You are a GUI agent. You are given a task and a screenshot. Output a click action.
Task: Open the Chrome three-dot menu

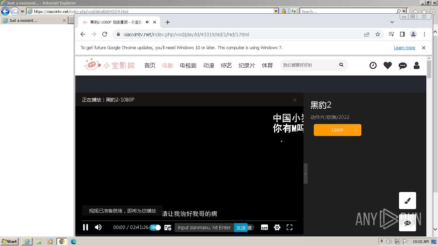click(x=424, y=34)
